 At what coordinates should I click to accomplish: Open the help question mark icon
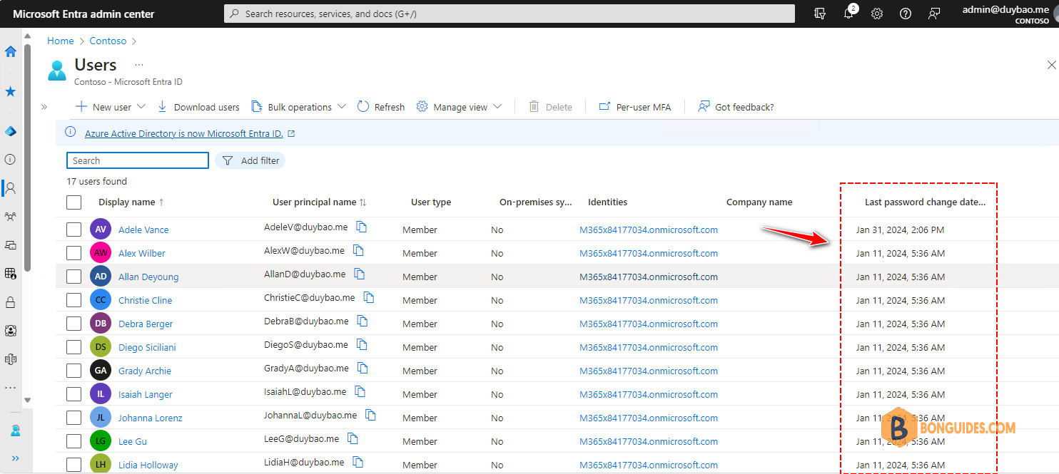906,14
